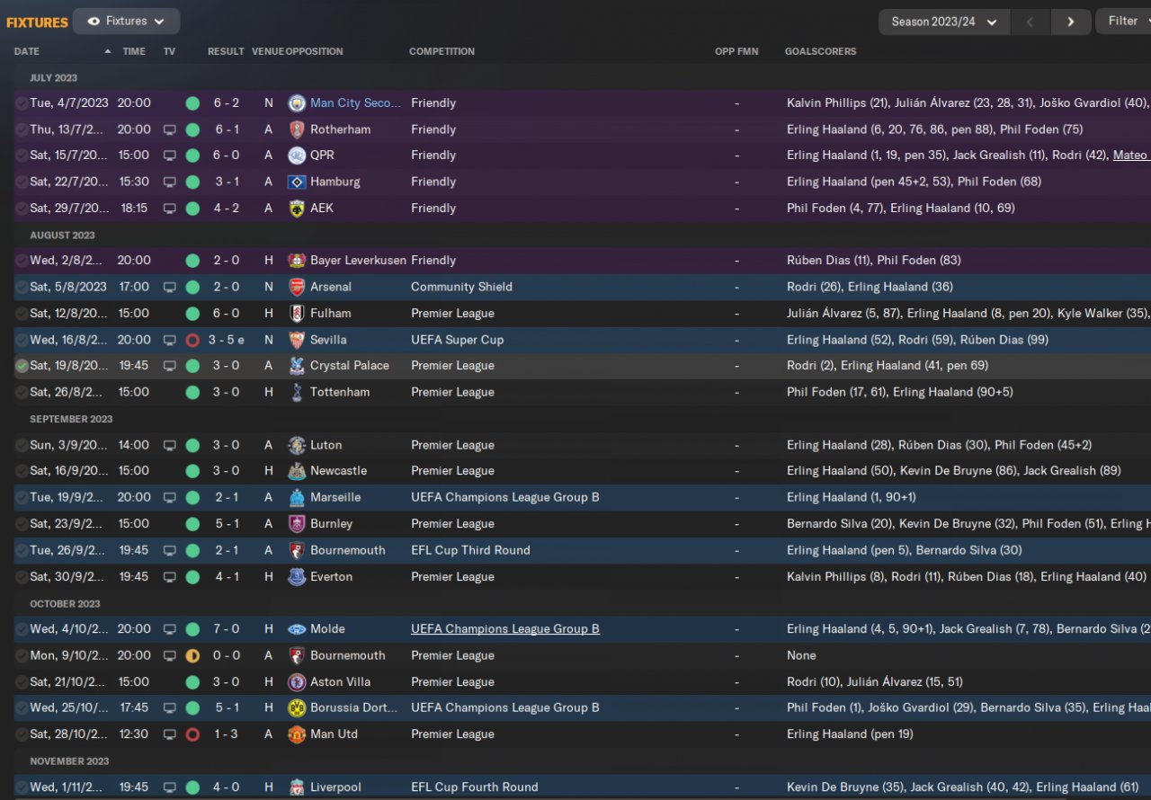
Task: Open the Man City Second team link
Action: pos(356,103)
